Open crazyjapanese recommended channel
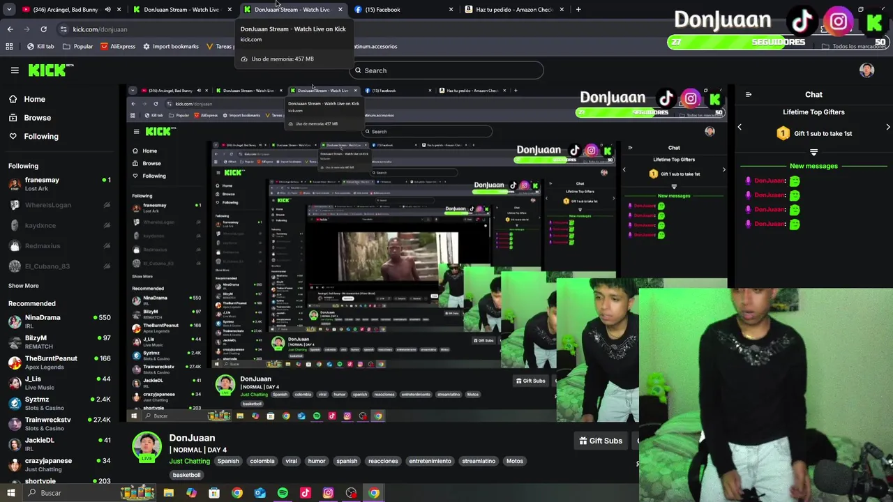This screenshot has height=502, width=893. [59, 464]
